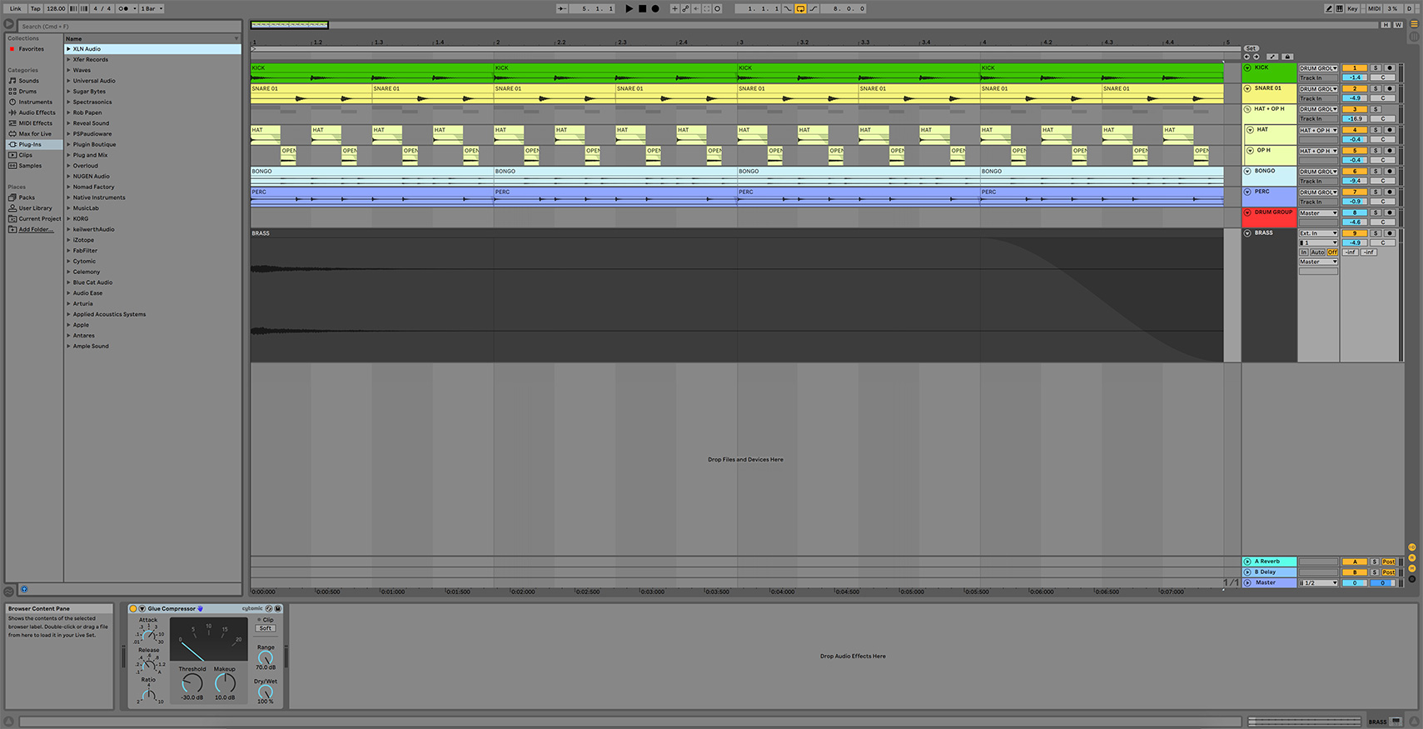Toggle the KICK track activator button 1
The image size is (1423, 729).
click(1355, 68)
